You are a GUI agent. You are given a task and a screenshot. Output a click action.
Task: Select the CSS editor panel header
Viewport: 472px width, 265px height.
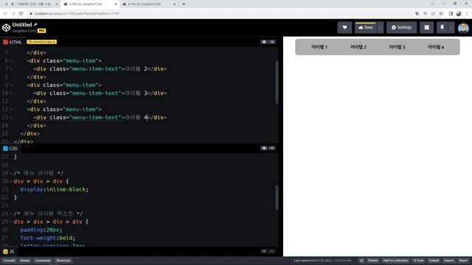(x=10, y=149)
